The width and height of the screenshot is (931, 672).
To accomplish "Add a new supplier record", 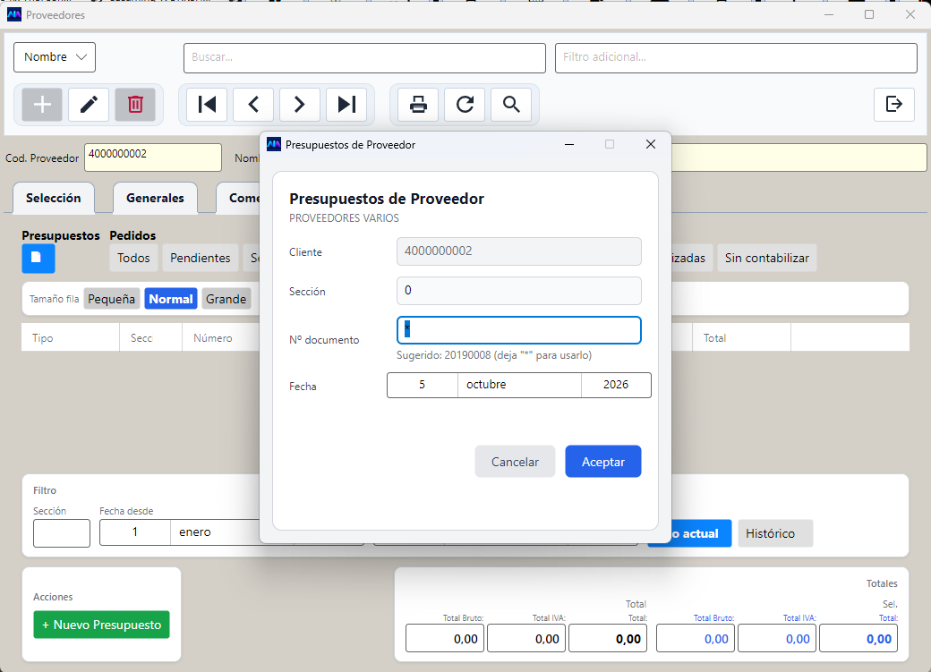I will click(42, 105).
